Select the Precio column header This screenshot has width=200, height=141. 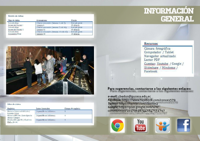(x=74, y=20)
